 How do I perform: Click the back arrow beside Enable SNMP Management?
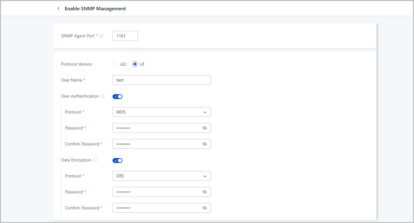[58, 9]
